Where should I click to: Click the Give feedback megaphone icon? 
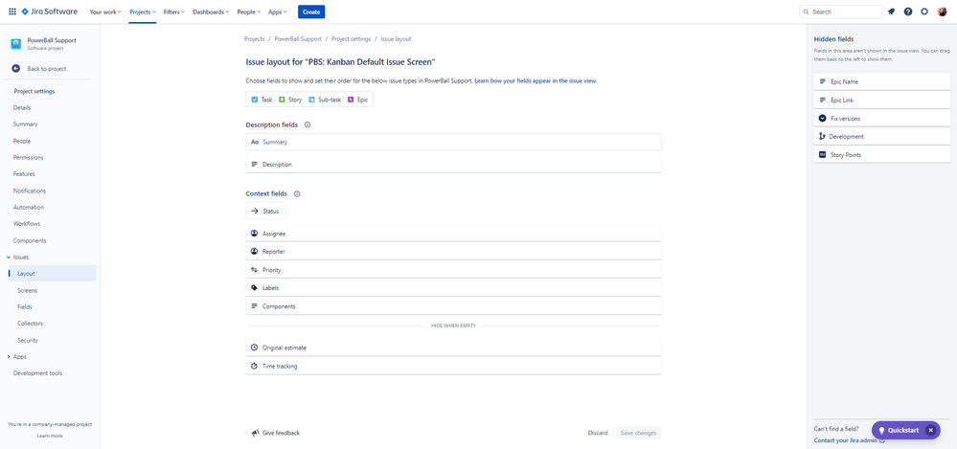255,433
